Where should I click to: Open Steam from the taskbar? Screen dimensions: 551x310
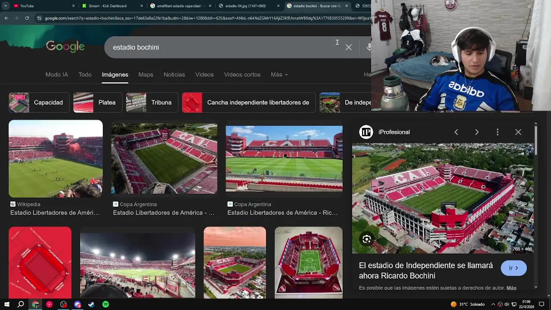point(91,304)
